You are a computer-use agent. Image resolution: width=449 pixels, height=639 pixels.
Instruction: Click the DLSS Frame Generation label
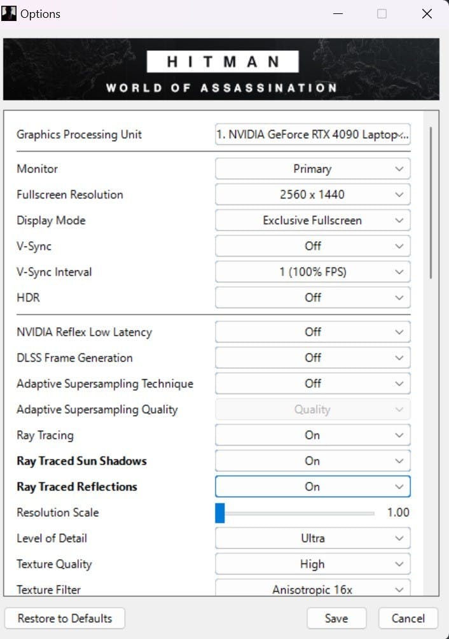point(74,358)
